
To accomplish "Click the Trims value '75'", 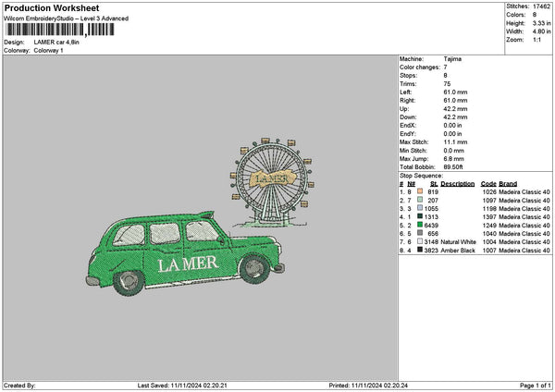I will [447, 84].
